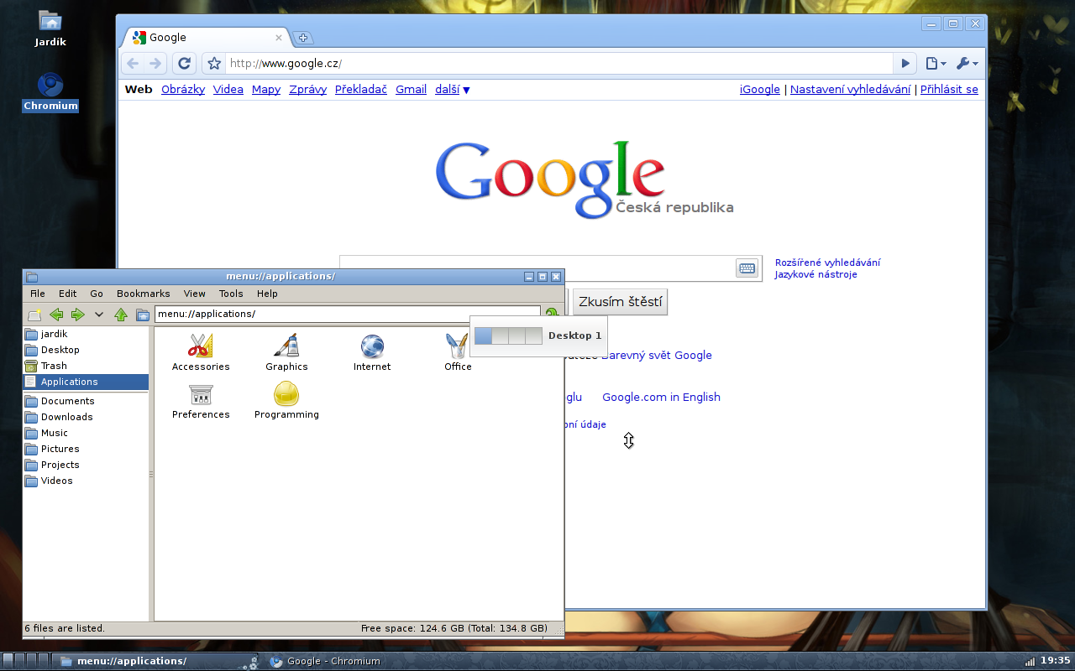Select the Google tab in Chromium

[206, 38]
